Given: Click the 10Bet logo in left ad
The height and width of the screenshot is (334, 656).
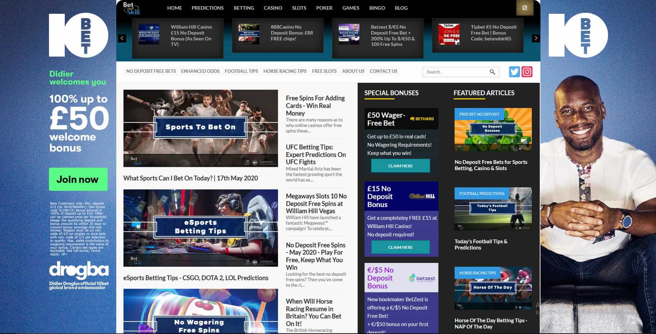Looking at the screenshot, I should 78,35.
